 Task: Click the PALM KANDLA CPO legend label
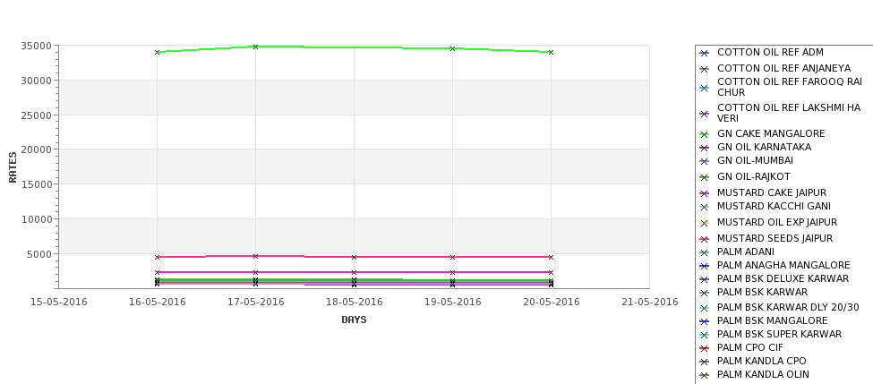761,361
